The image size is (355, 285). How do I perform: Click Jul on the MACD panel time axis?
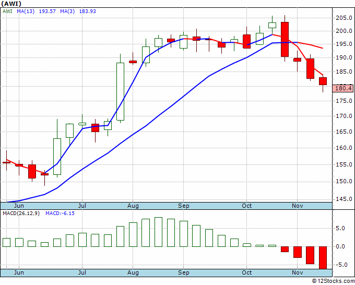82,272
